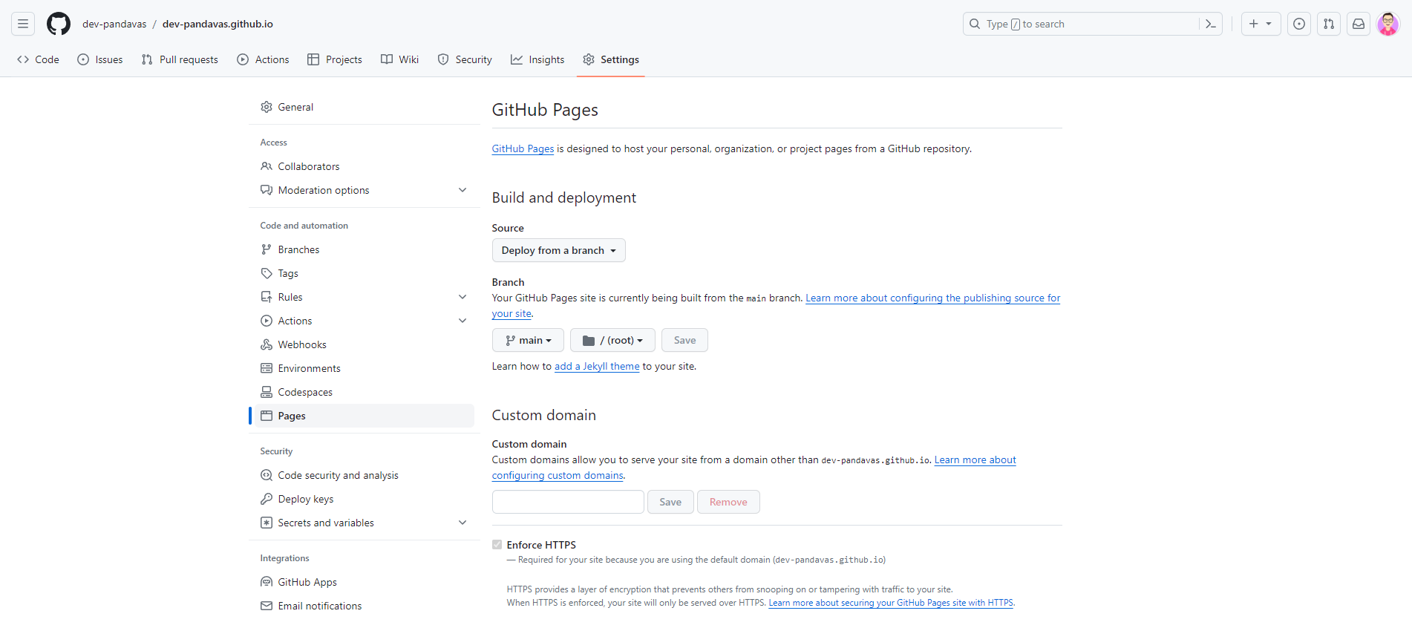
Task: Expand the sidebar Actions section chevron
Action: coord(463,321)
